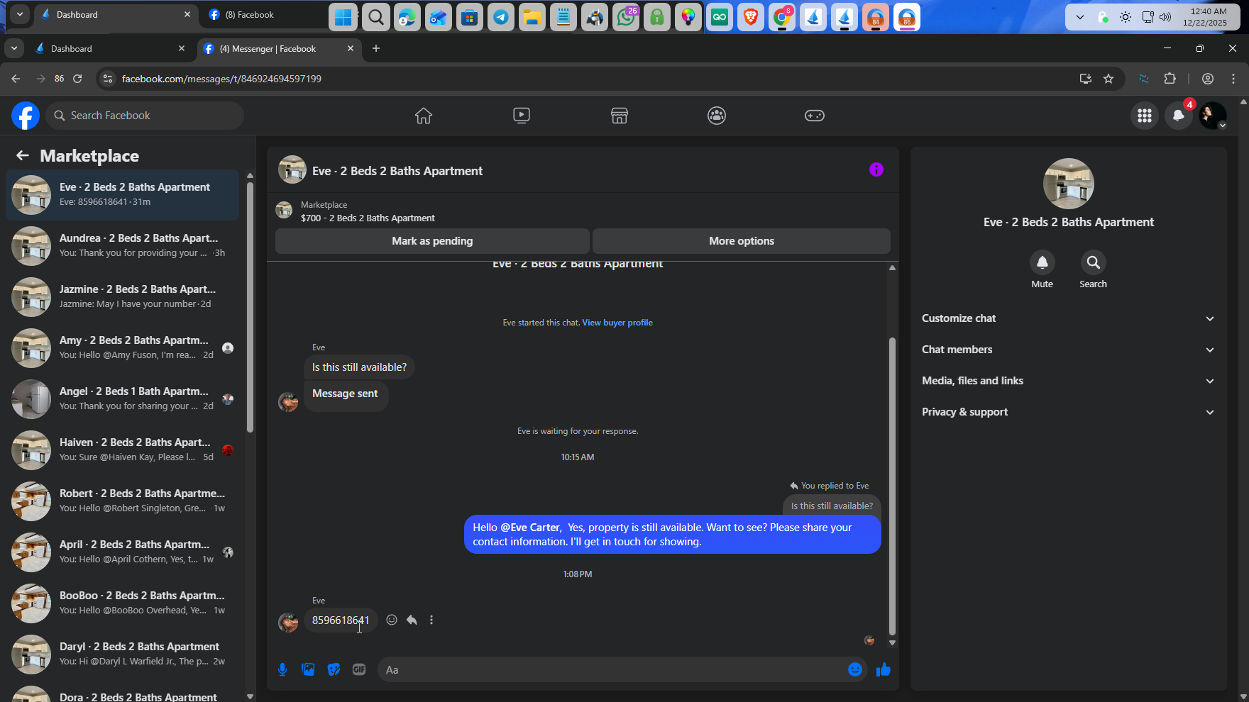Screen dimensions: 1249x702
Task: Open the Video tab icon
Action: click(x=522, y=116)
